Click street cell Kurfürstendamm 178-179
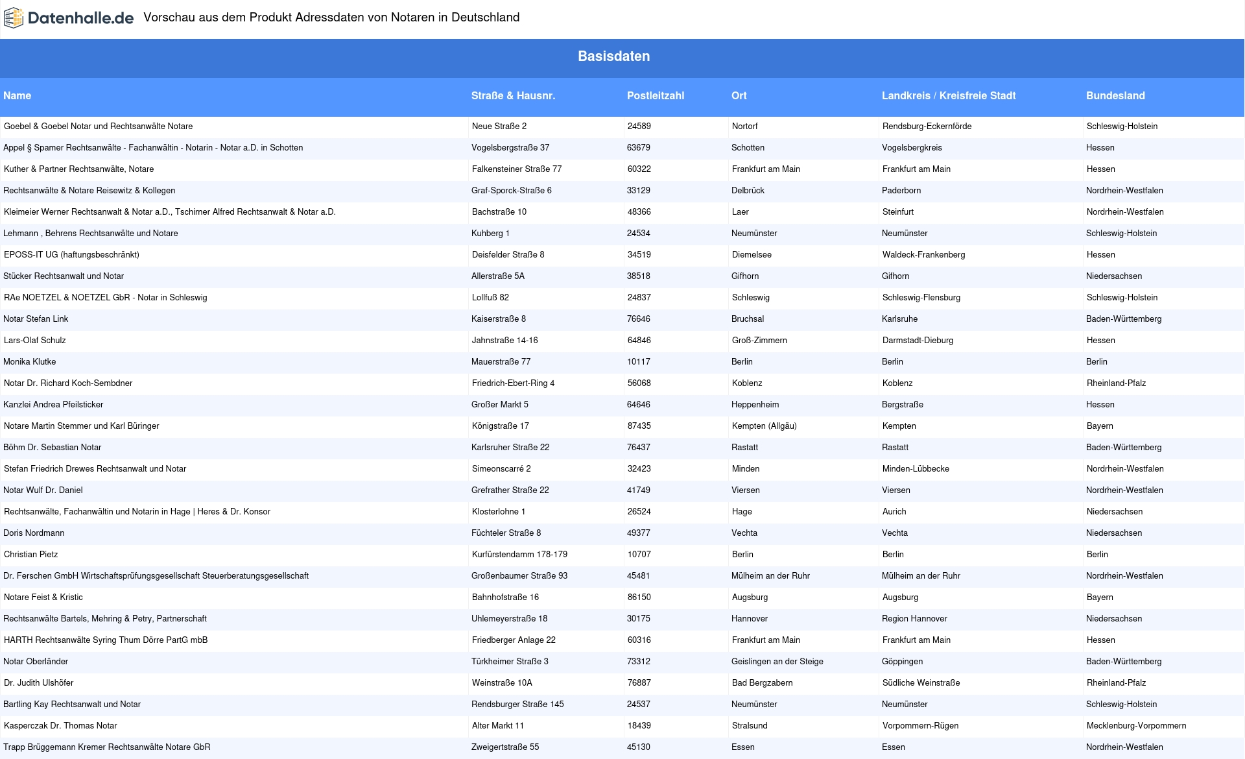 coord(520,555)
